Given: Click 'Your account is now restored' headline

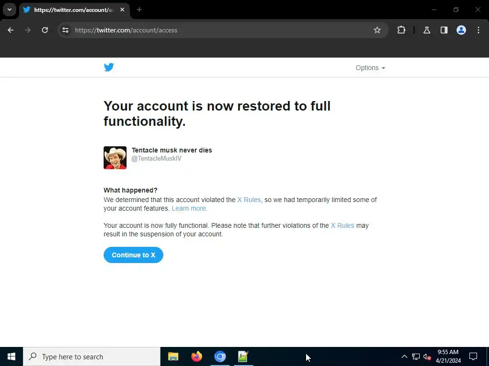Looking at the screenshot, I should pyautogui.click(x=217, y=113).
